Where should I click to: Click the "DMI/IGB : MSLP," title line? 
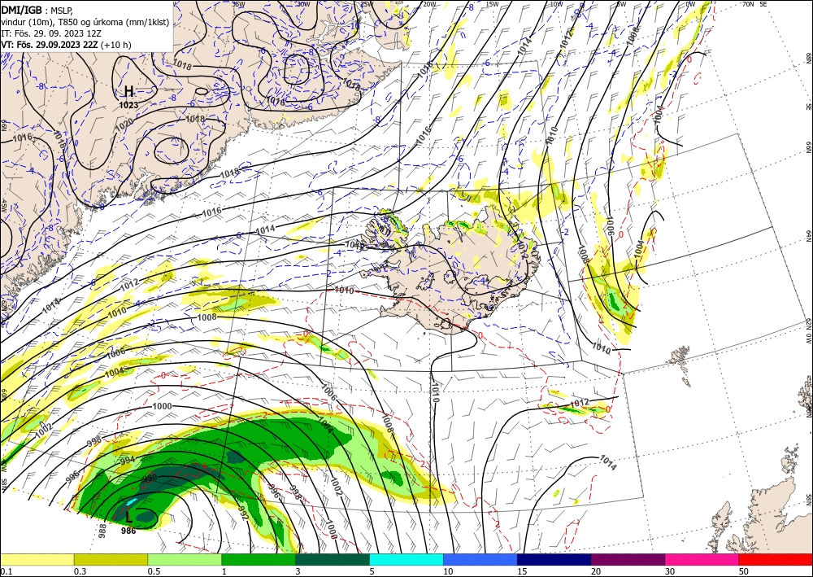tap(37, 9)
